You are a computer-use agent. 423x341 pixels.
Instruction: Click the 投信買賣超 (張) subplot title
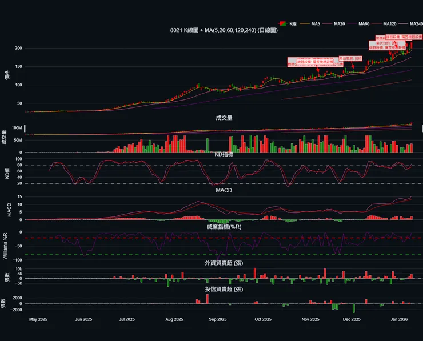click(x=224, y=289)
